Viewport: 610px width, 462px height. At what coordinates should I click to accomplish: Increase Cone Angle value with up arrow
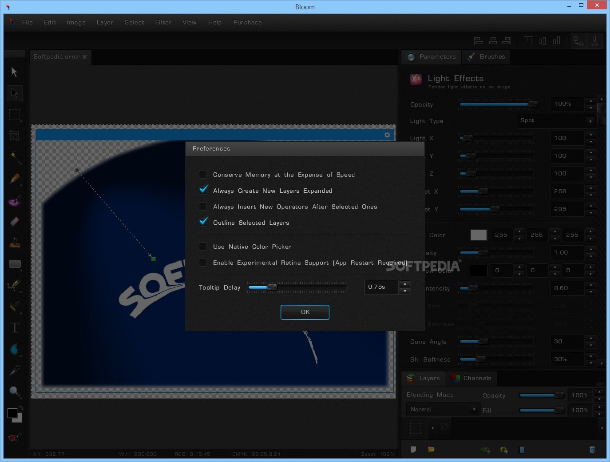pyautogui.click(x=591, y=338)
